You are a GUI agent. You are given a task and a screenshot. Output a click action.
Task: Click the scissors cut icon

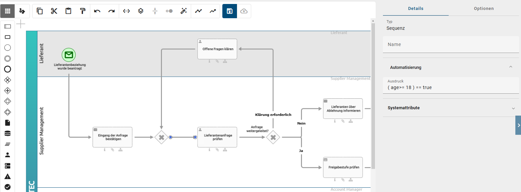(54, 11)
